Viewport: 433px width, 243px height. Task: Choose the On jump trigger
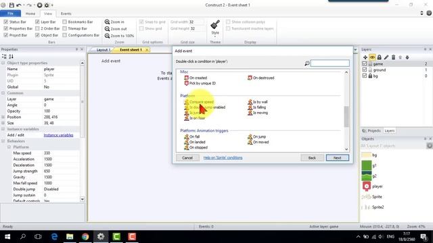pos(256,136)
